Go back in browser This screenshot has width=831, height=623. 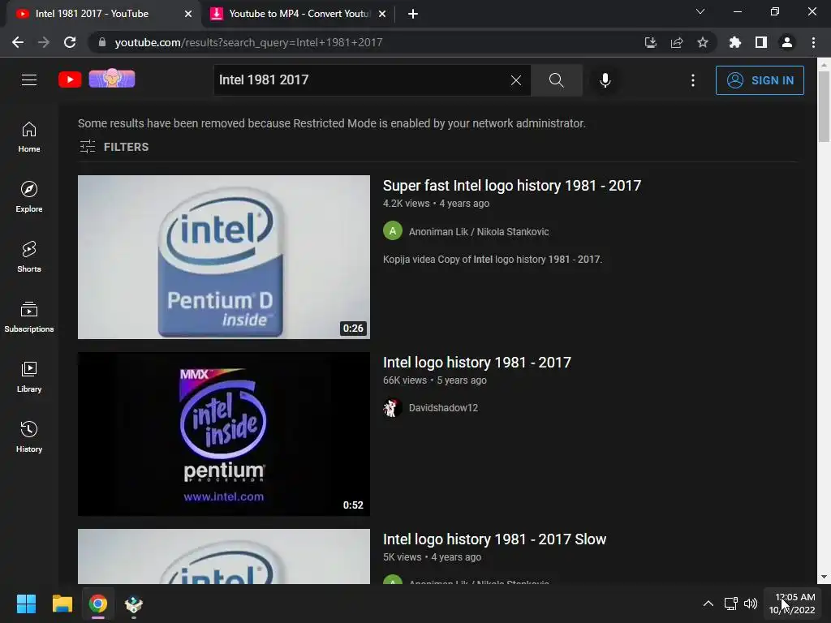[x=18, y=42]
